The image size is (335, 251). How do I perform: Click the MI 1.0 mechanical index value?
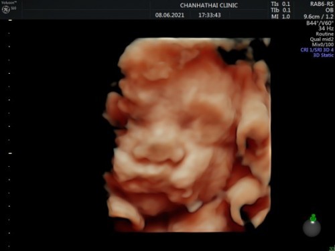(x=281, y=17)
